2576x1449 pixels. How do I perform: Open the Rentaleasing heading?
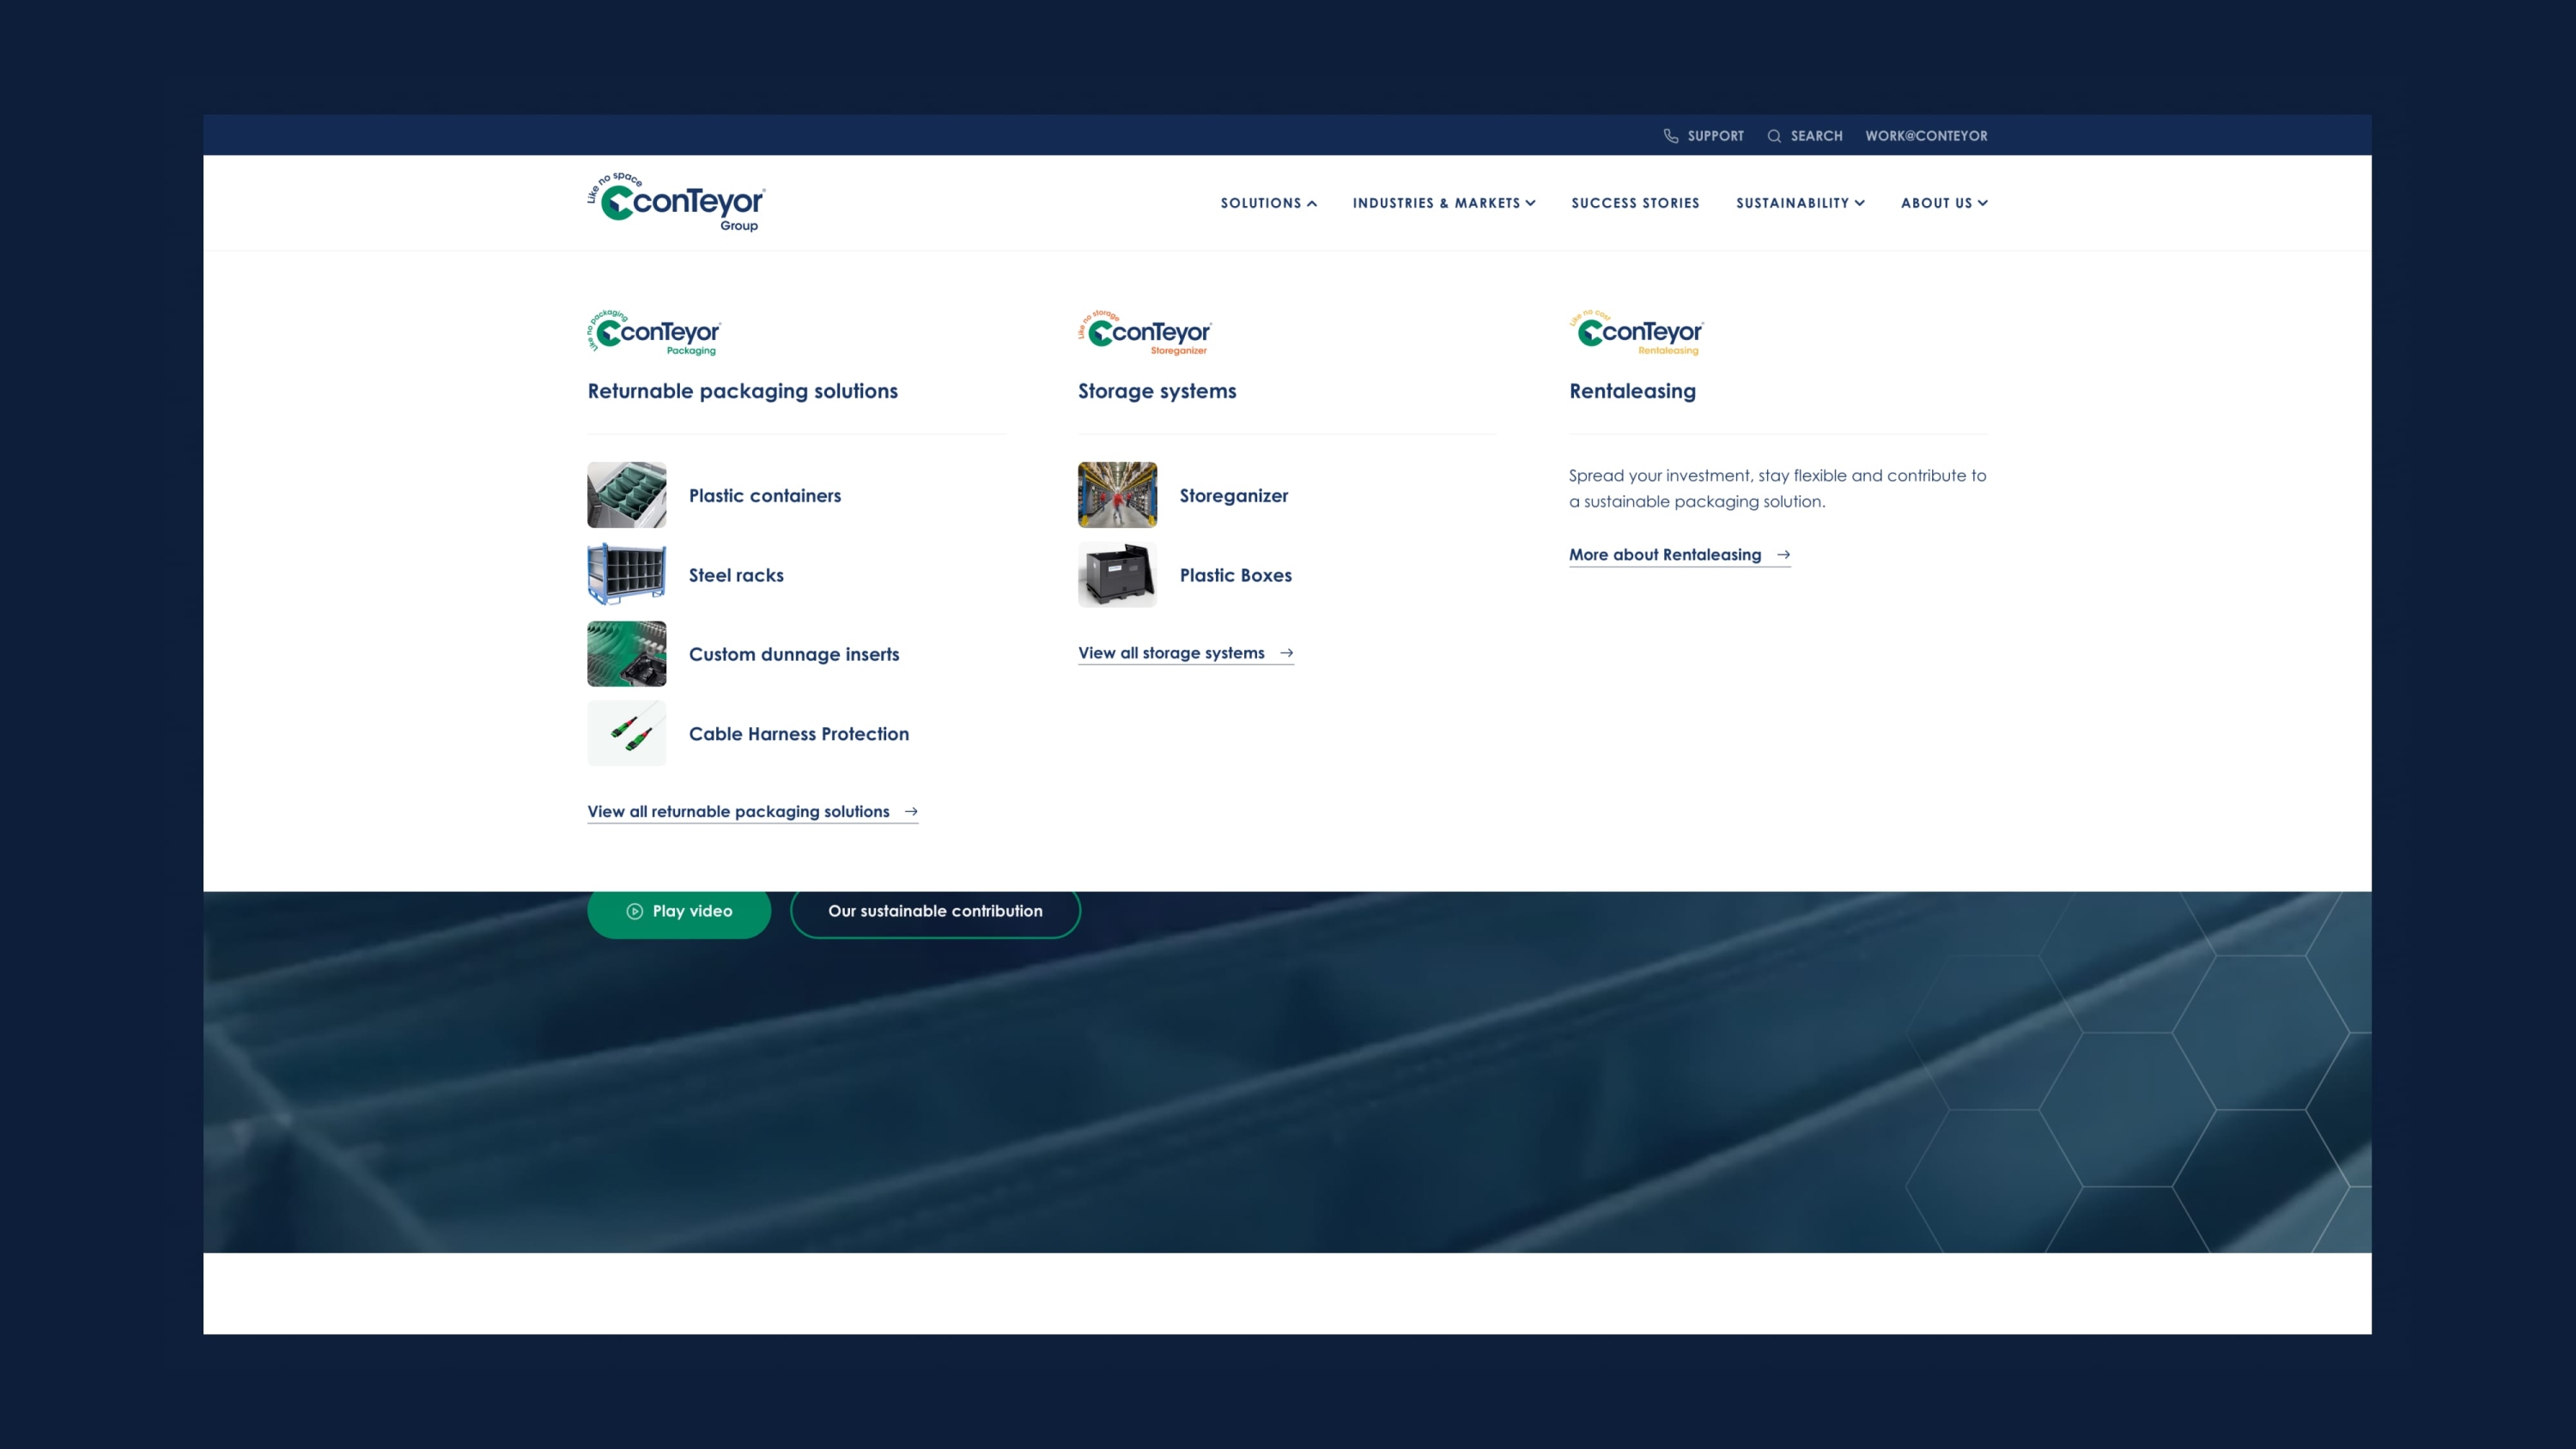[1632, 391]
